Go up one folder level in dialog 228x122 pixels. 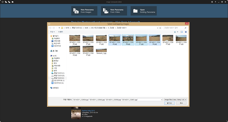[59, 28]
